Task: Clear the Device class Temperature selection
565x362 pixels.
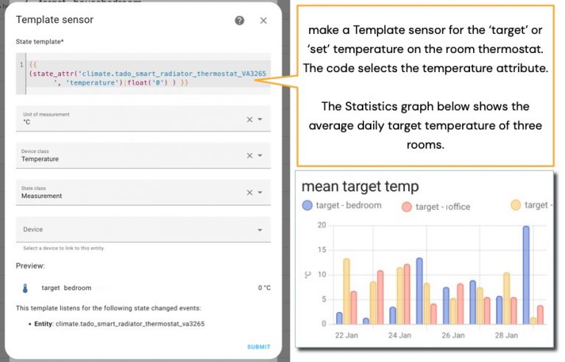Action: coord(249,155)
